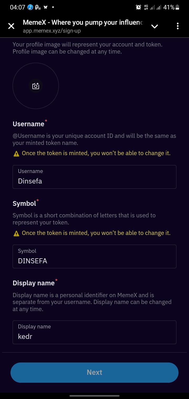189x399 pixels.
Task: Tap the 4G data indicator icon
Action: (x=146, y=7)
